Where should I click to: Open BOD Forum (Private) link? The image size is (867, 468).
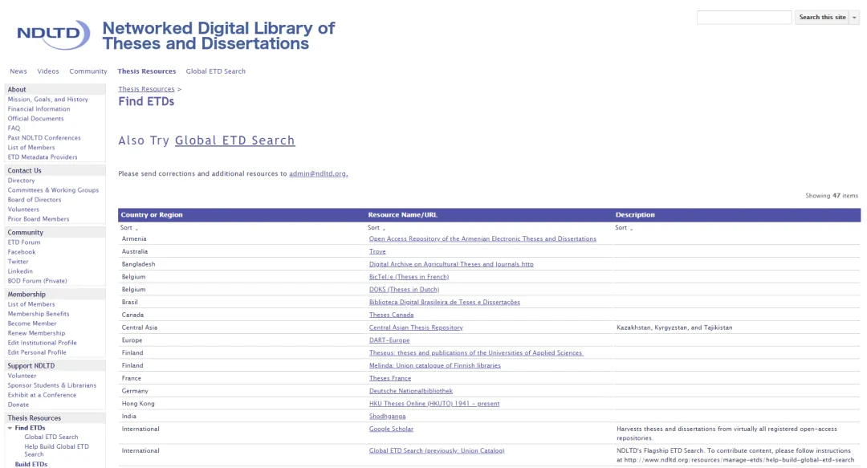click(x=37, y=281)
